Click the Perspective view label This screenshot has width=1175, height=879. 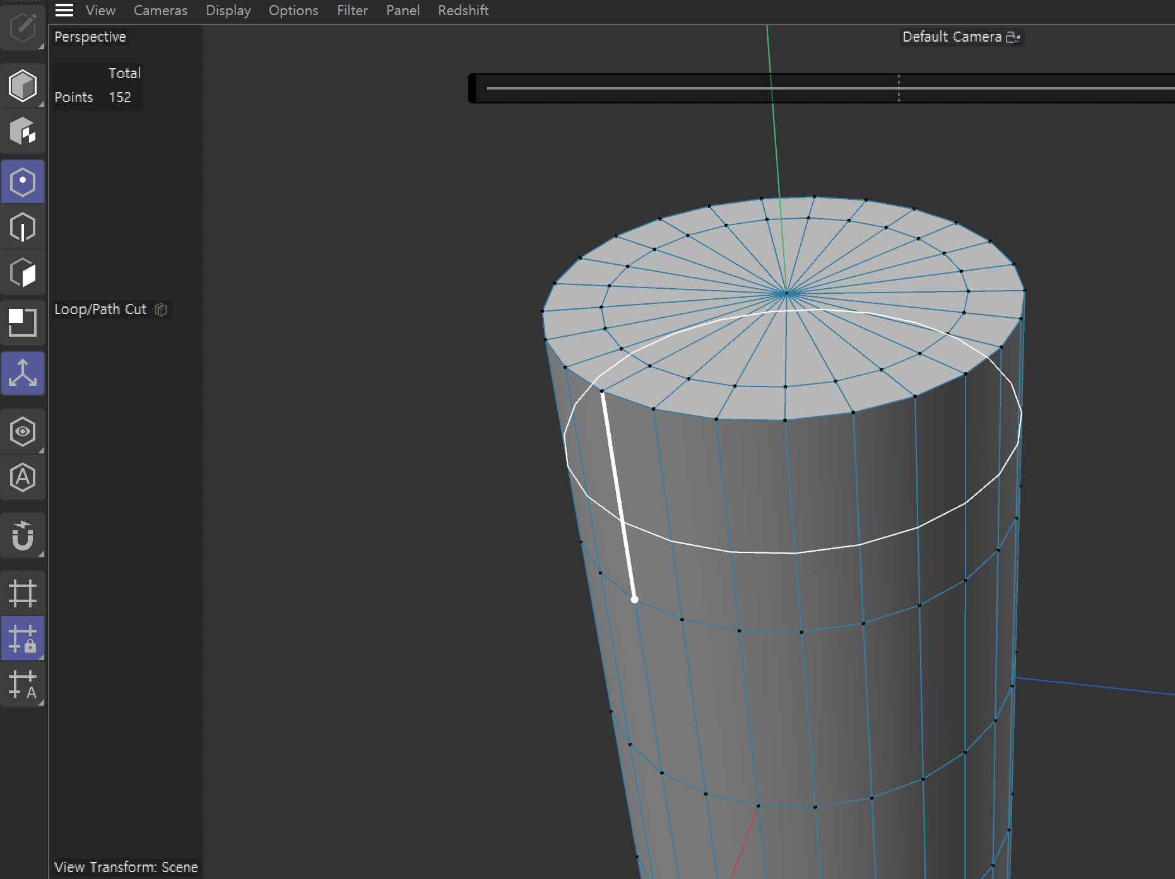(x=90, y=37)
